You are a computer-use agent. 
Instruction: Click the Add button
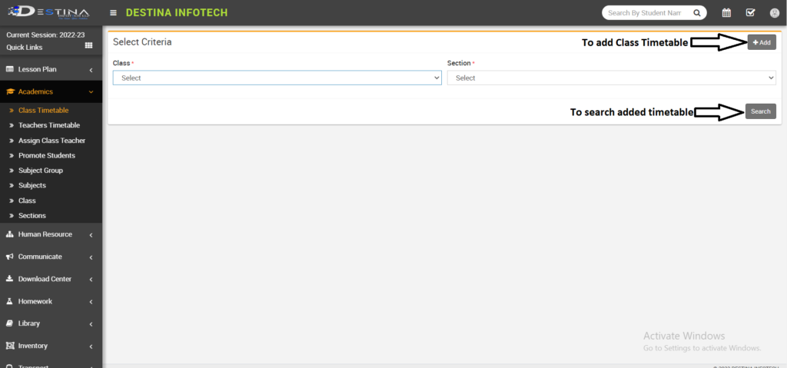[x=761, y=42]
